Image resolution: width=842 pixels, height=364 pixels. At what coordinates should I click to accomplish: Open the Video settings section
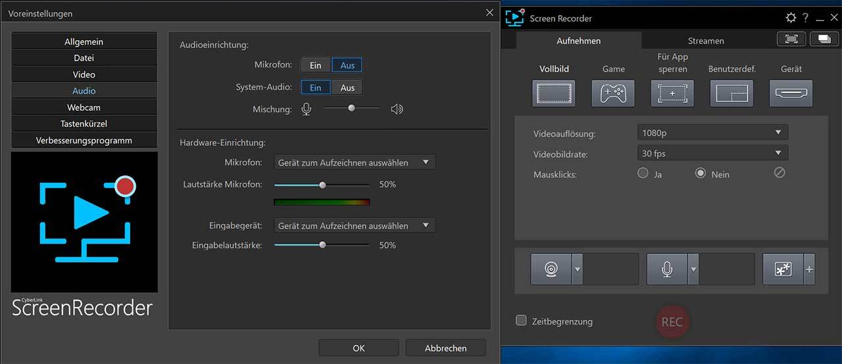tap(84, 74)
